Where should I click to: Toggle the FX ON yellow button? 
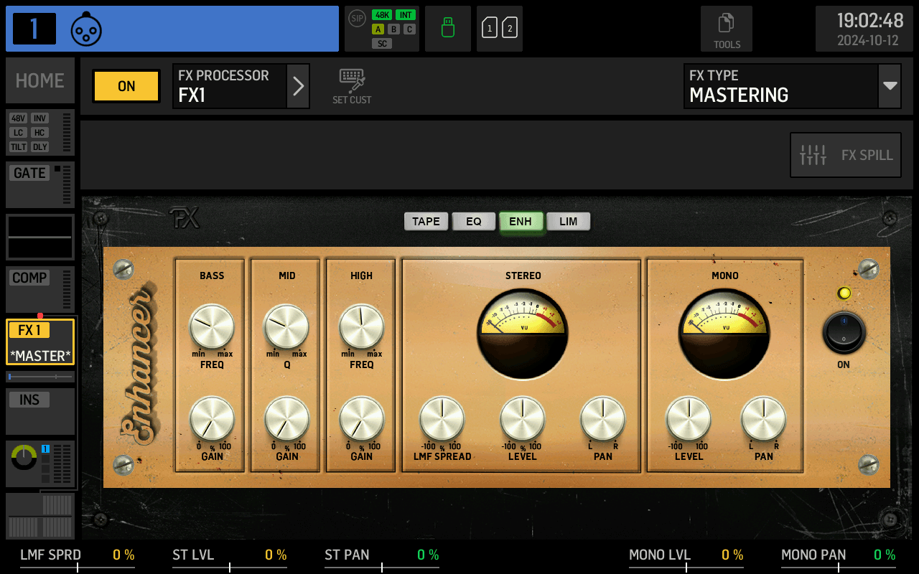coord(126,86)
